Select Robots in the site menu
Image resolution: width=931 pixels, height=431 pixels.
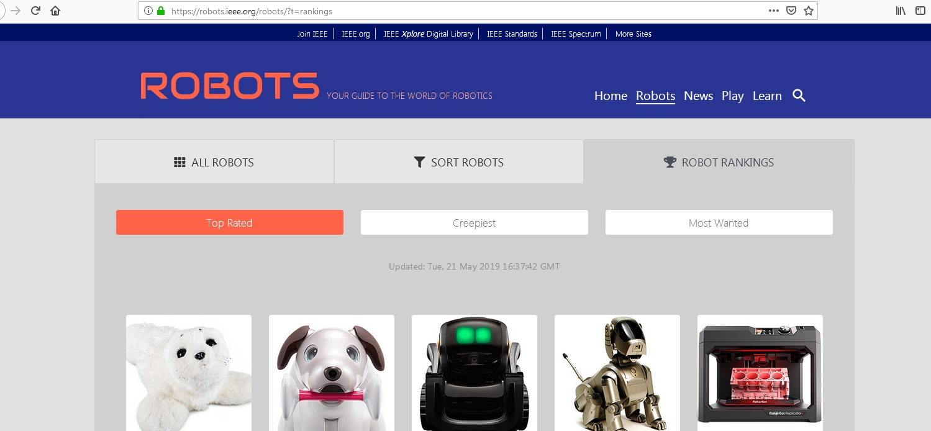pos(655,96)
